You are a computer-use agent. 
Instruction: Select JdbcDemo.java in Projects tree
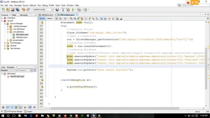22,37
